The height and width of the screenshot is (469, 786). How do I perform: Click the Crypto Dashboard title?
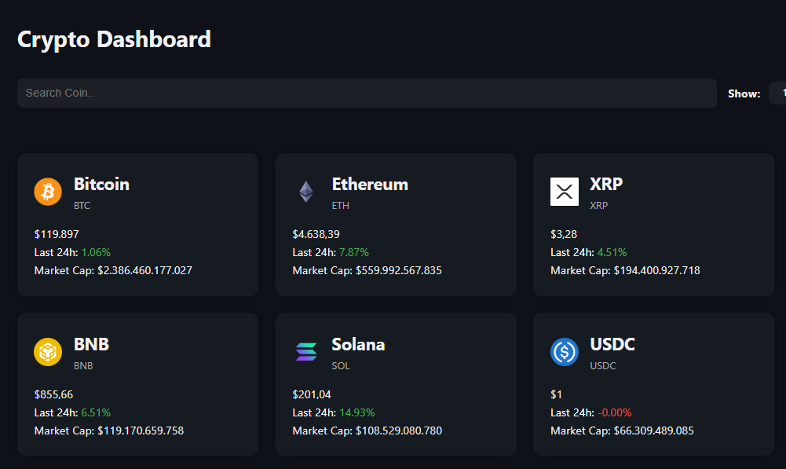coord(114,38)
